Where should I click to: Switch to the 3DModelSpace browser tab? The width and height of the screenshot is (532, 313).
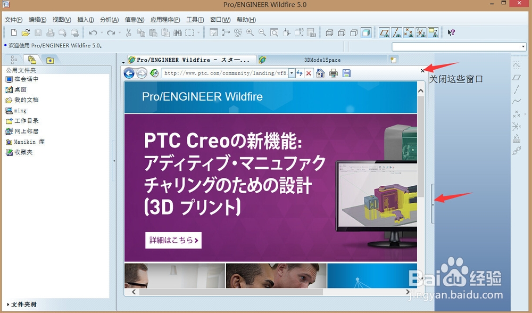click(322, 60)
